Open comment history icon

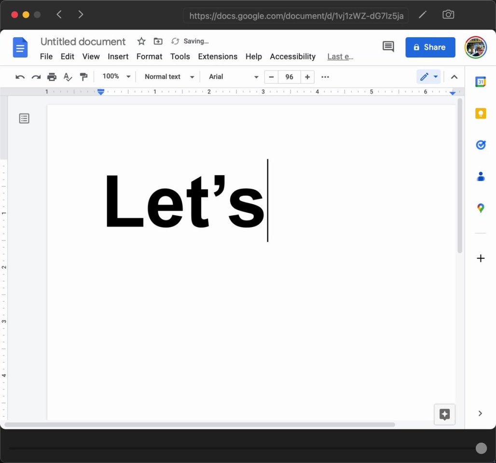(x=388, y=47)
